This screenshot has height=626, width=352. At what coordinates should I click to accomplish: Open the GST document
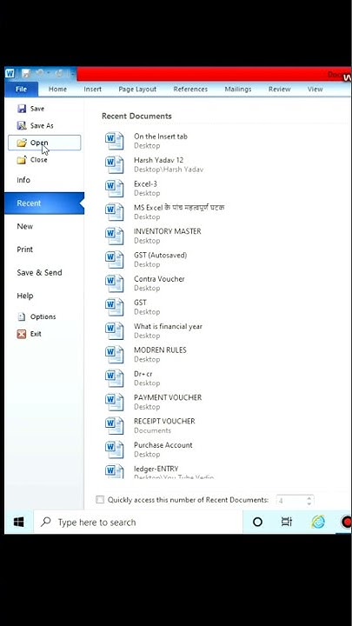tap(140, 303)
